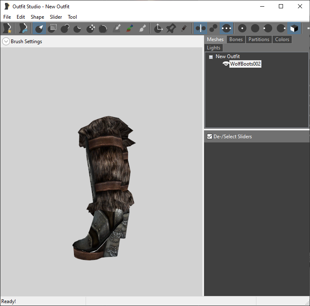
Task: Toggle X-Mirror brush option
Action: 200,28
